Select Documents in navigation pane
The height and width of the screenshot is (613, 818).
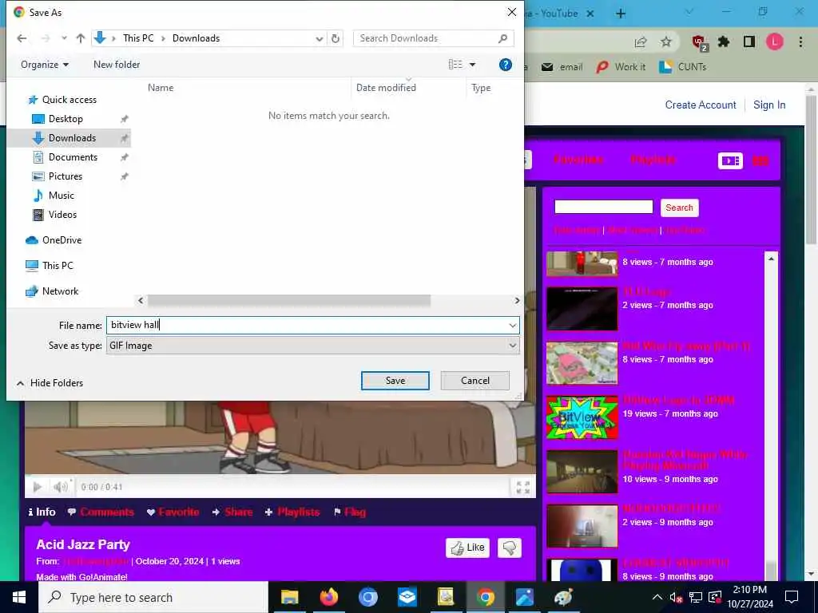coord(73,157)
